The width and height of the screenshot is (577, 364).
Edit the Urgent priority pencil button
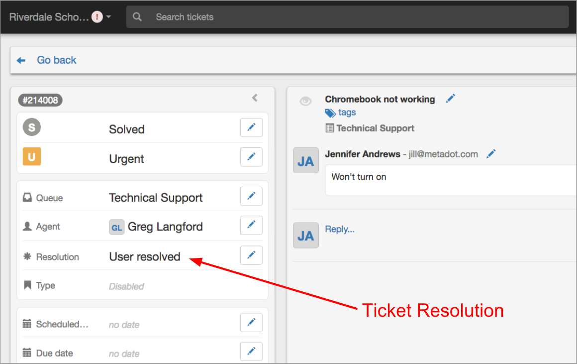(251, 157)
